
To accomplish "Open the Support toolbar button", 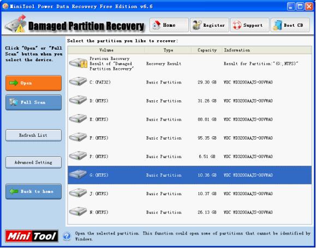I will [250, 25].
